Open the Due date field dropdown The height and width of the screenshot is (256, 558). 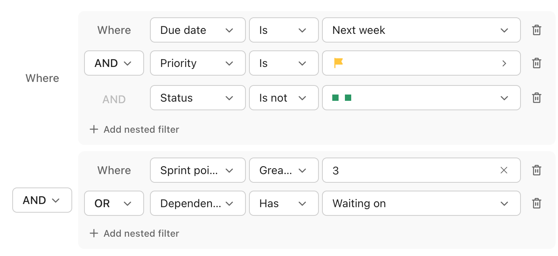point(197,30)
